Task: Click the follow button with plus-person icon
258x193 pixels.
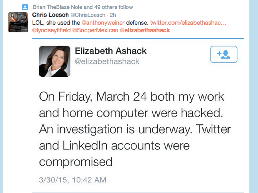Action: point(224,54)
